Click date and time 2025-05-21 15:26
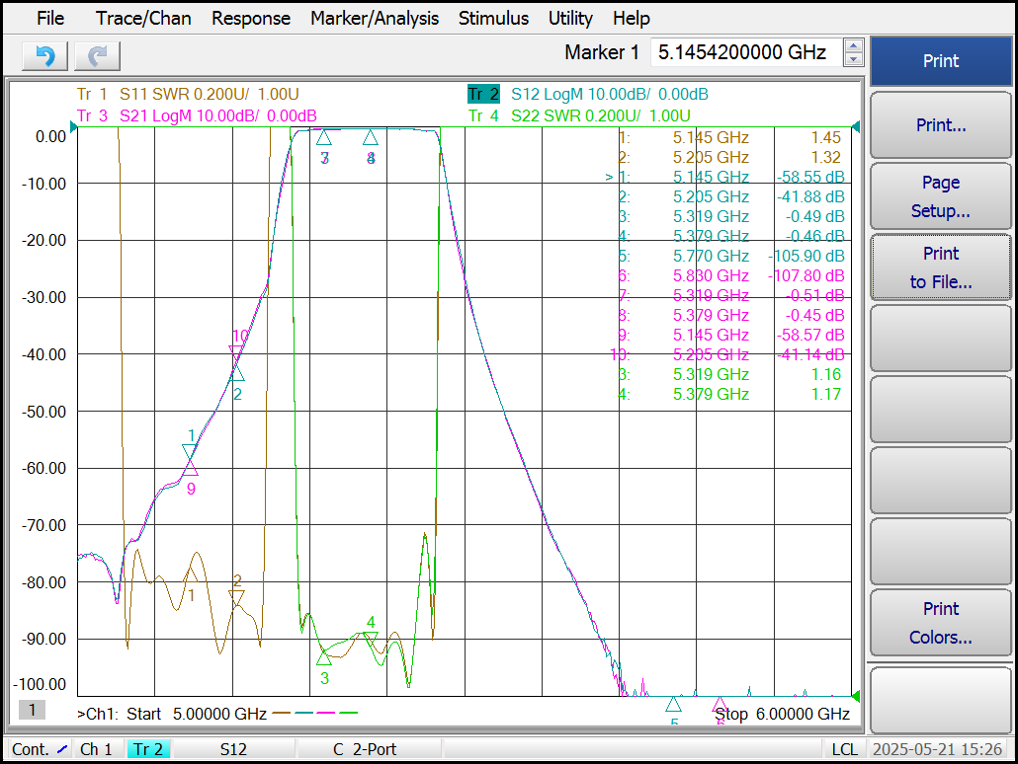This screenshot has width=1018, height=764. click(x=938, y=749)
